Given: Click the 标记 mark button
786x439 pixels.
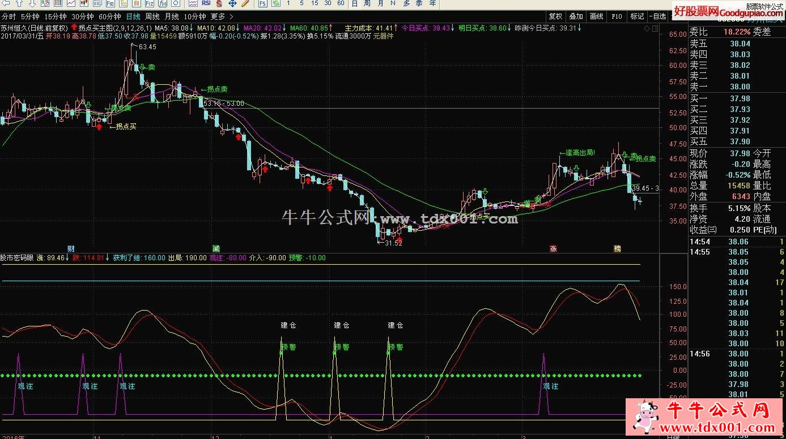Looking at the screenshot, I should point(638,16).
